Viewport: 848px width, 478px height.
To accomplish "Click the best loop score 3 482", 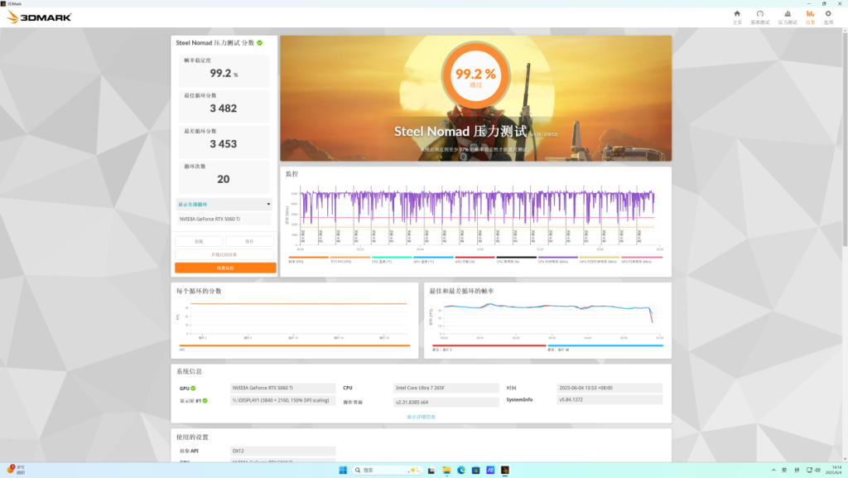I will [x=224, y=109].
